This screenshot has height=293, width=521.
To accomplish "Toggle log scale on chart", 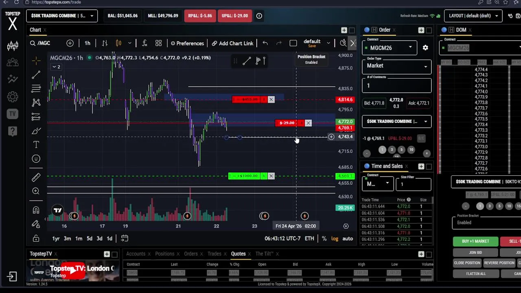I will (x=335, y=238).
